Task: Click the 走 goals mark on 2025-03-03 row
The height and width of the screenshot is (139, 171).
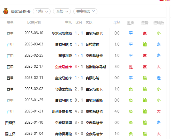Action: [x=158, y=44]
